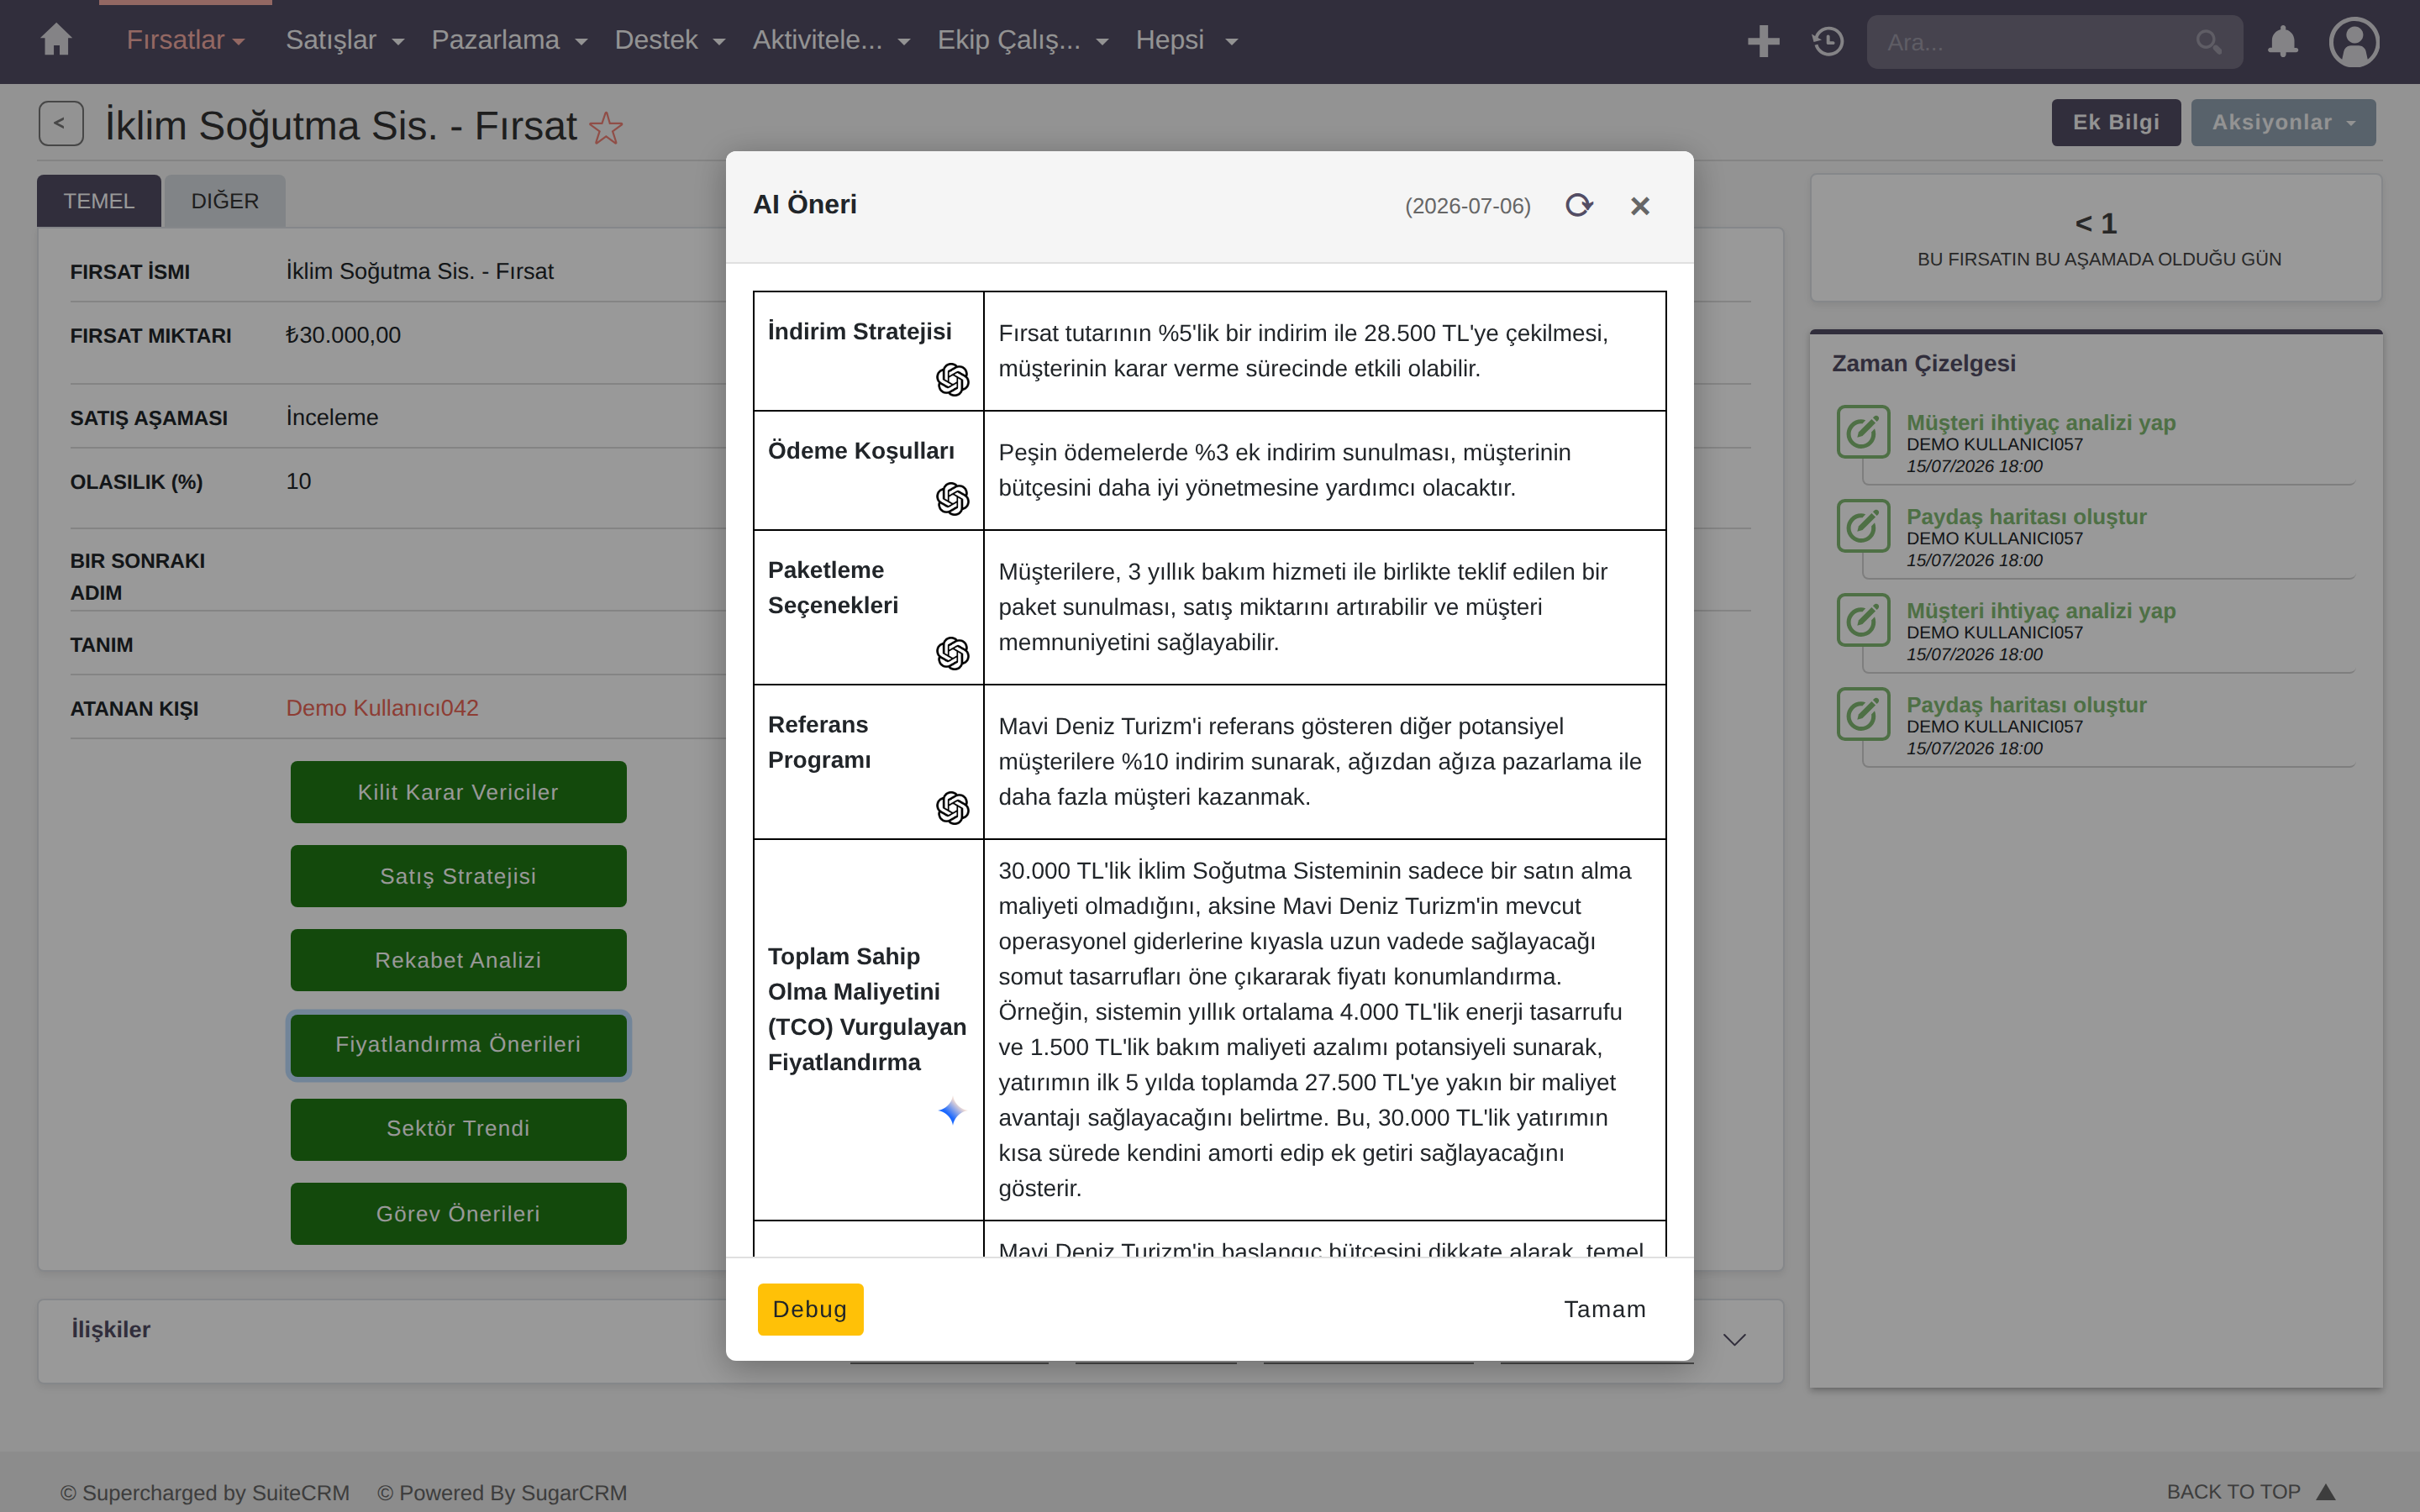The image size is (2420, 1512).
Task: Go to the home page icon
Action: 56,40
